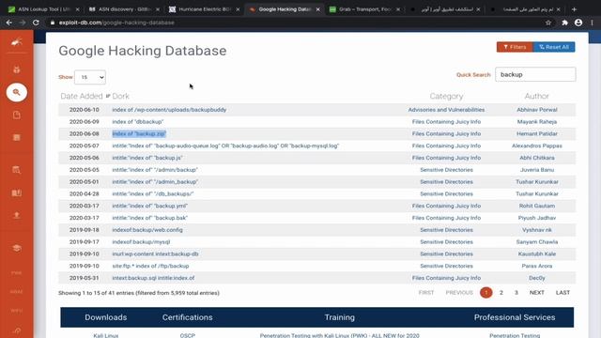The height and width of the screenshot is (338, 601).
Task: Click the Exploit-DB spider logo in sidebar
Action: (x=17, y=41)
